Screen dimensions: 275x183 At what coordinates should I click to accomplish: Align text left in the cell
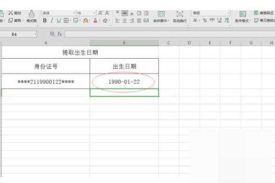pos(117,21)
